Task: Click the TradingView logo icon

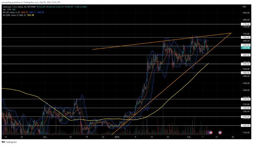Action: (3, 142)
